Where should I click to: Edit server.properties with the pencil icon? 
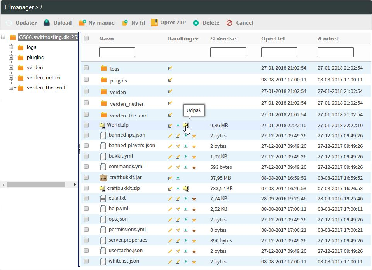pyautogui.click(x=170, y=241)
